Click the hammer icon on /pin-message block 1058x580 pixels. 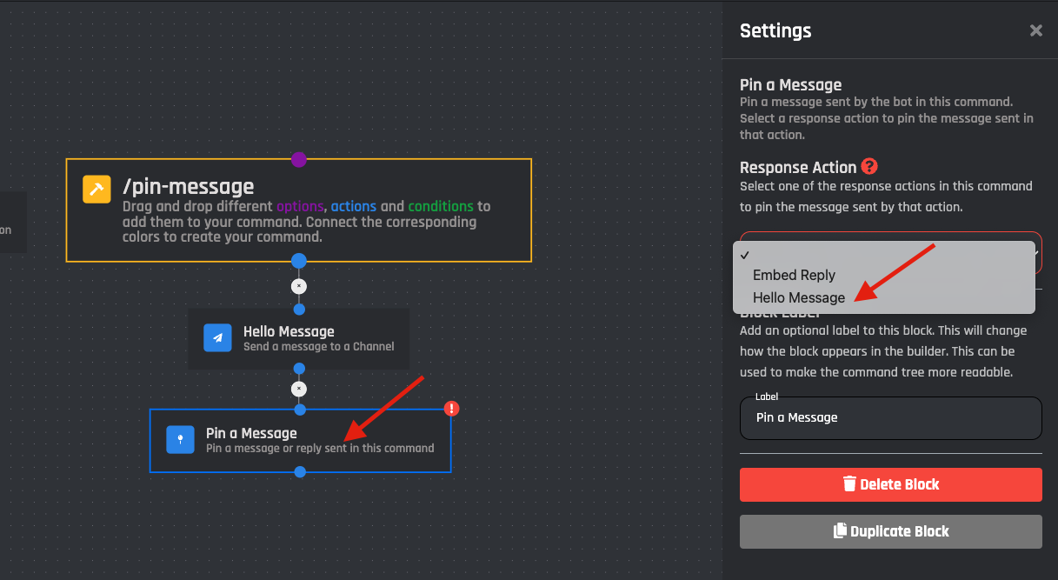(x=96, y=189)
